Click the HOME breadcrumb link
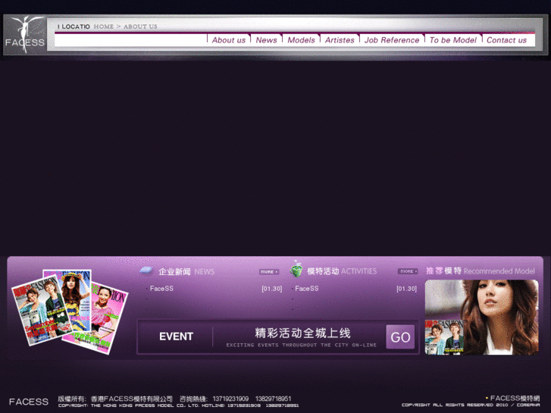This screenshot has height=413, width=551. pos(104,27)
